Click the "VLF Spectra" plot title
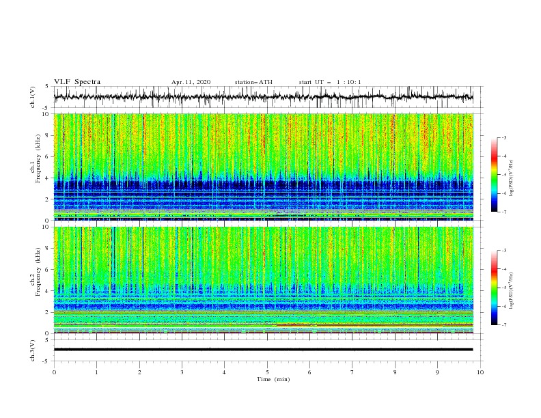 (77, 82)
